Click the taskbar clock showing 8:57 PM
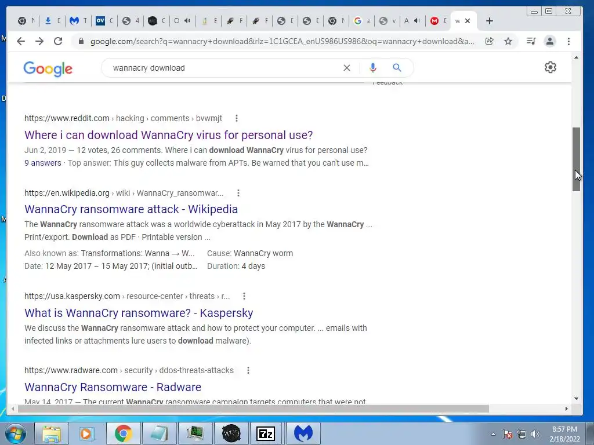This screenshot has width=594, height=445. (565, 434)
